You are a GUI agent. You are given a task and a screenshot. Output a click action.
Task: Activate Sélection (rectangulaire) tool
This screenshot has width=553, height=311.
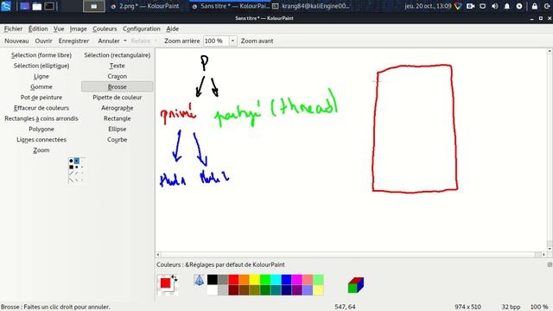[x=118, y=55]
